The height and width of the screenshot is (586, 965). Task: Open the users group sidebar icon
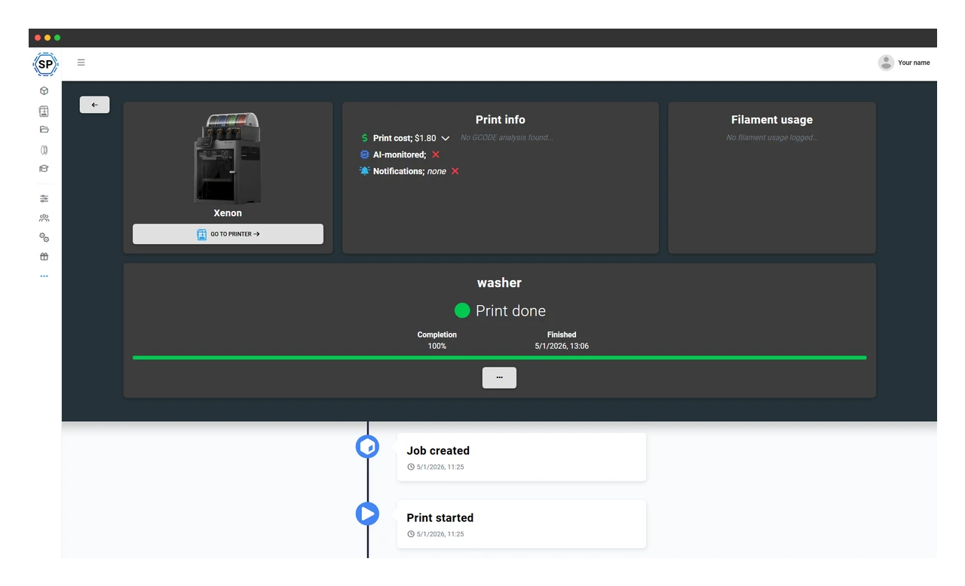click(x=44, y=218)
